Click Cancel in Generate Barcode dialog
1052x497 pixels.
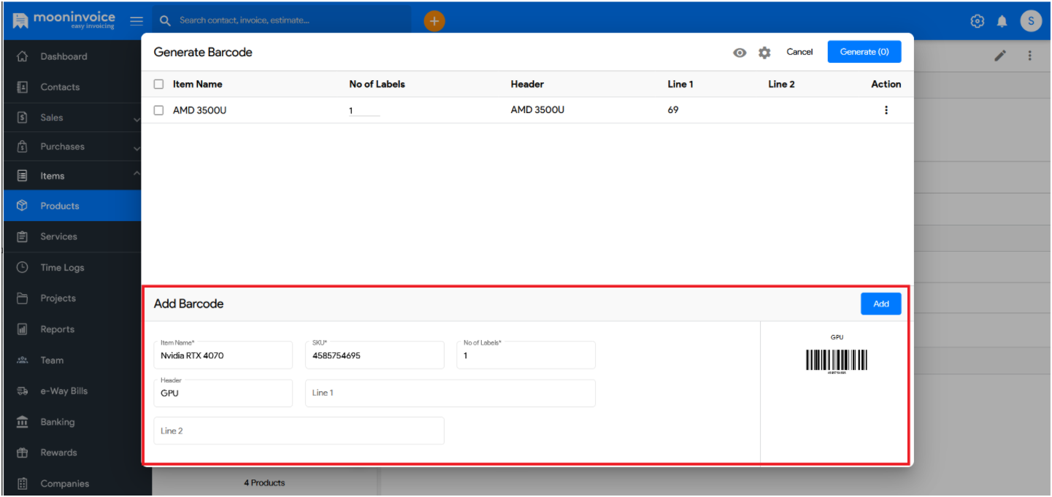tap(799, 52)
